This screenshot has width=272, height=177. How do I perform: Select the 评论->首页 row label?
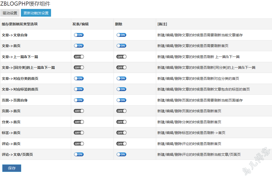(x=11, y=143)
